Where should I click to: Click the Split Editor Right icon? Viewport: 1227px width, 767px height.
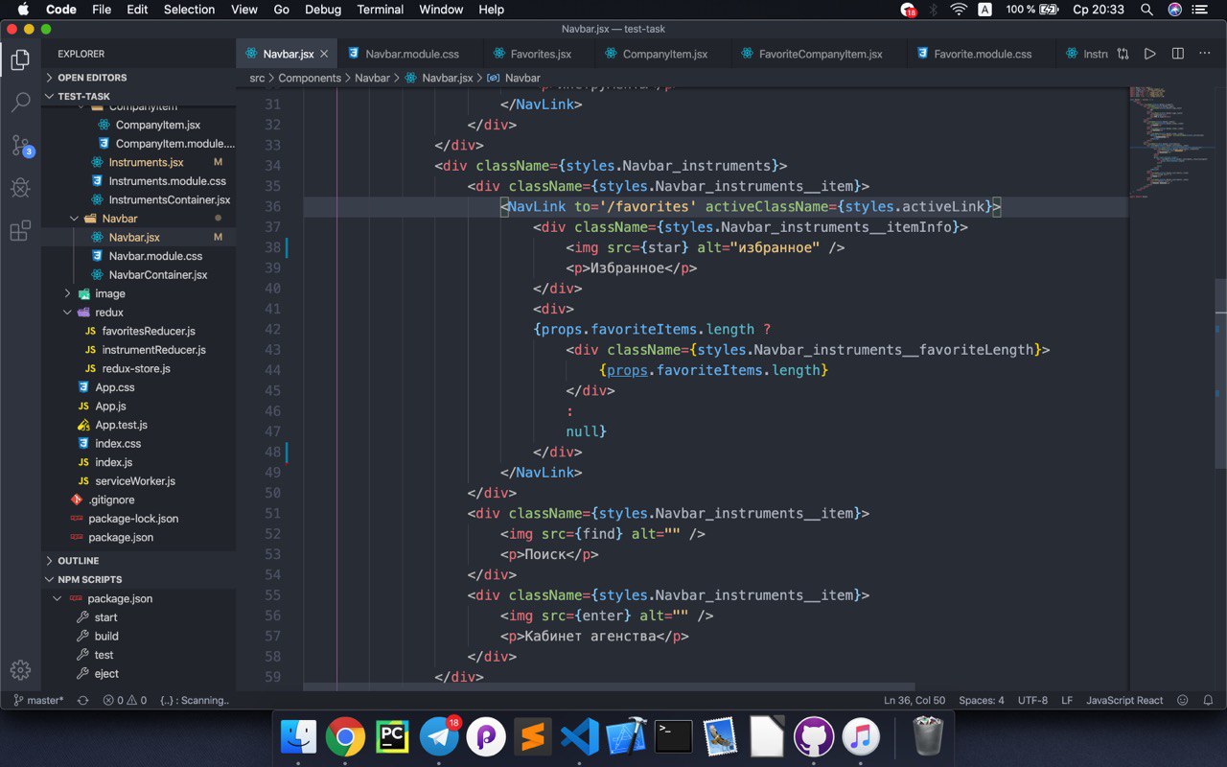pyautogui.click(x=1178, y=54)
